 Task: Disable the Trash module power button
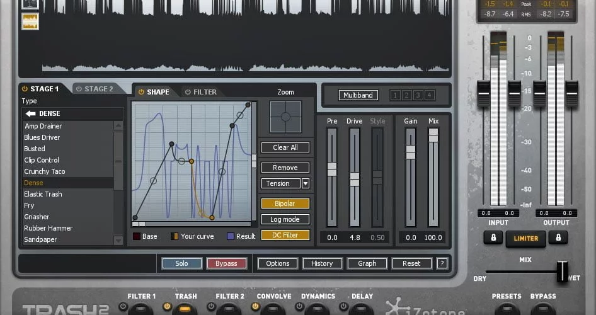point(167,306)
